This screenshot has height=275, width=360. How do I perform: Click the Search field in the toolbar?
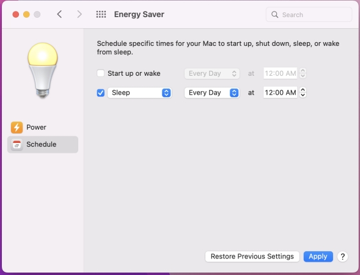pyautogui.click(x=309, y=15)
